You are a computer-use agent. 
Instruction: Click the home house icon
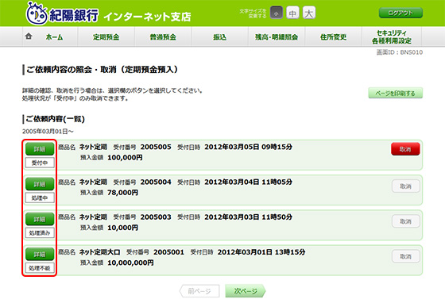click(x=29, y=36)
